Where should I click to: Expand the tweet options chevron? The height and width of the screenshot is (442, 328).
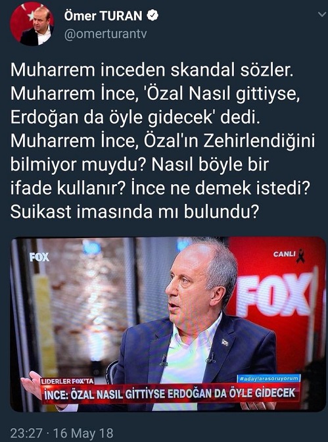pyautogui.click(x=322, y=14)
